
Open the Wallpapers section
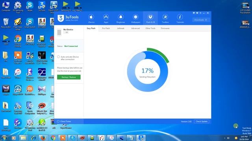(x=135, y=18)
